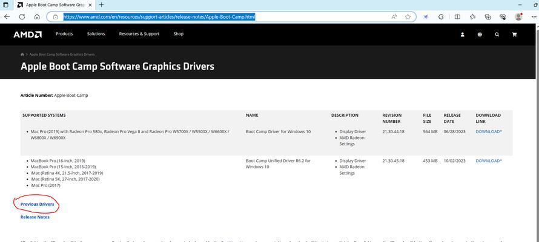Download Boot Camp Driver for Windows 10
539x242 pixels.
489,132
